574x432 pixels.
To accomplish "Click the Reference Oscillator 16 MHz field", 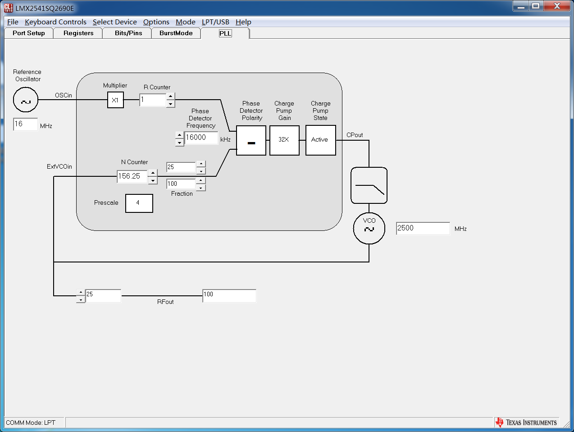I will click(25, 124).
